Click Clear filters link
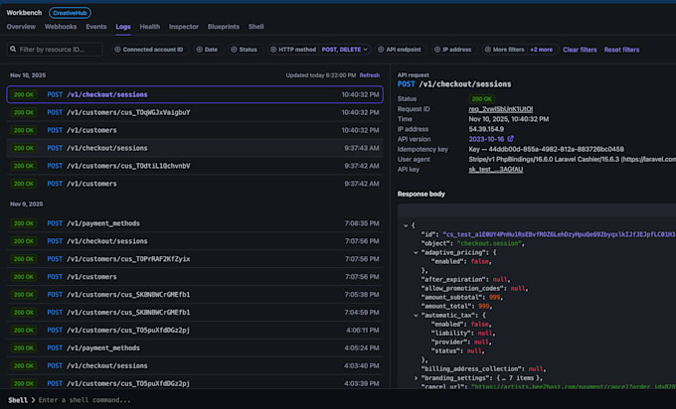 click(580, 50)
